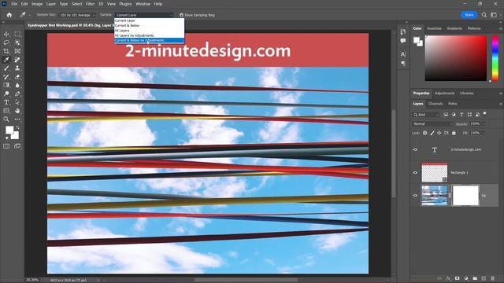Switch to the Adjustments tab

pos(444,93)
